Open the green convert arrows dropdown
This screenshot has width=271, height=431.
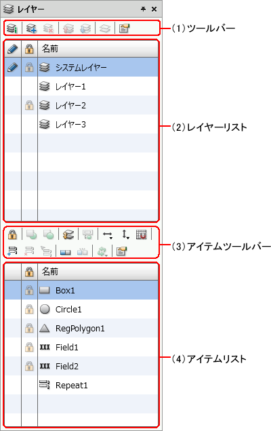tap(102, 251)
